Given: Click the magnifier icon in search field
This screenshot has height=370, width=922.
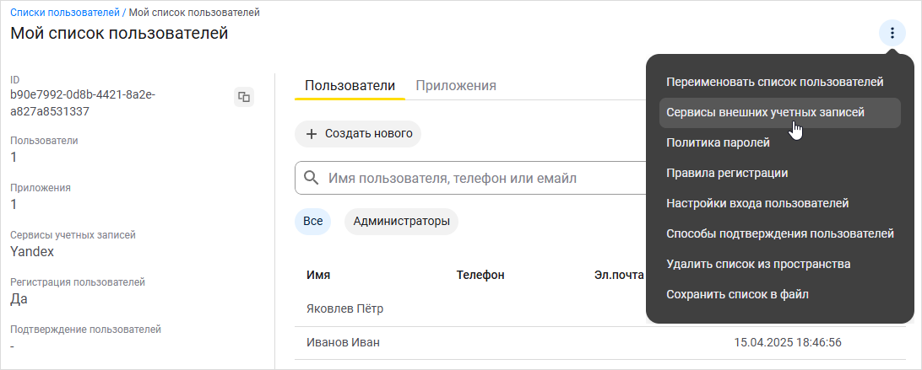Looking at the screenshot, I should [312, 178].
